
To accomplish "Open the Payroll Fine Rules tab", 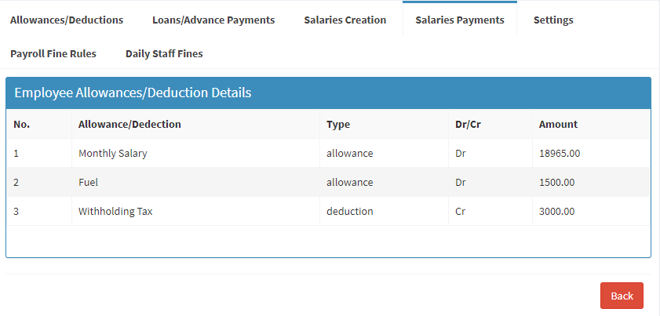I will point(53,54).
